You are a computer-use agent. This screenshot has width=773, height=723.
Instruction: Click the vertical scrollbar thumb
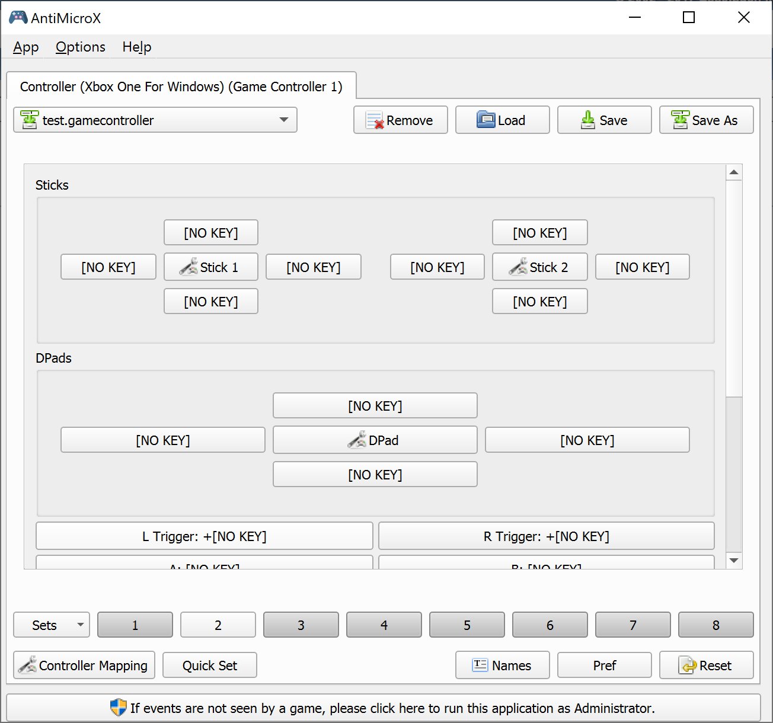[734, 289]
